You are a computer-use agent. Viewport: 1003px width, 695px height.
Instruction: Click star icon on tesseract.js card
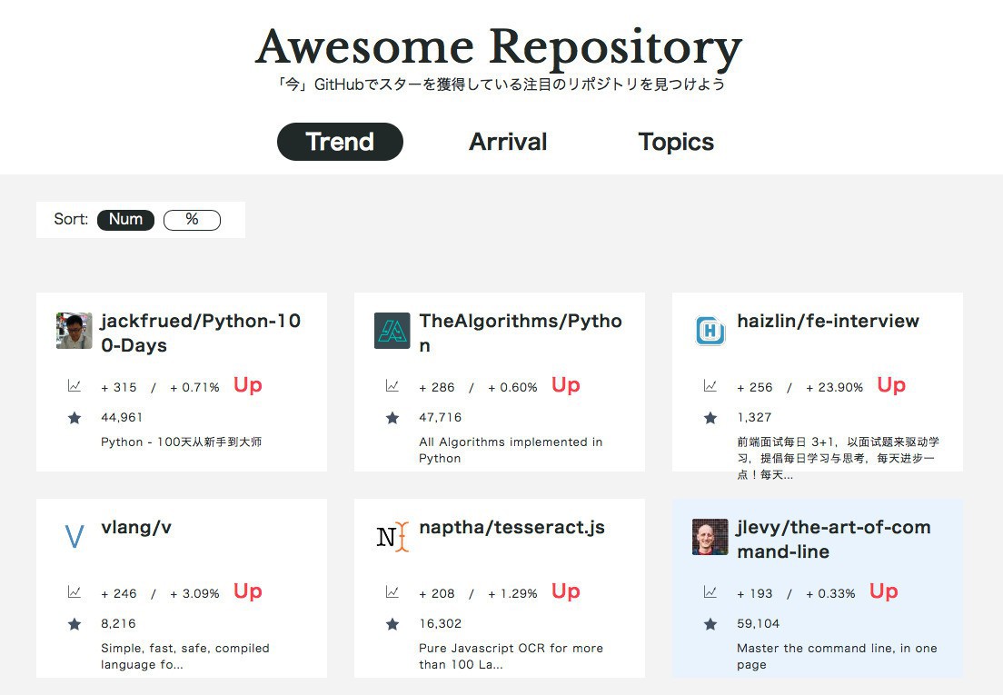pyautogui.click(x=392, y=624)
